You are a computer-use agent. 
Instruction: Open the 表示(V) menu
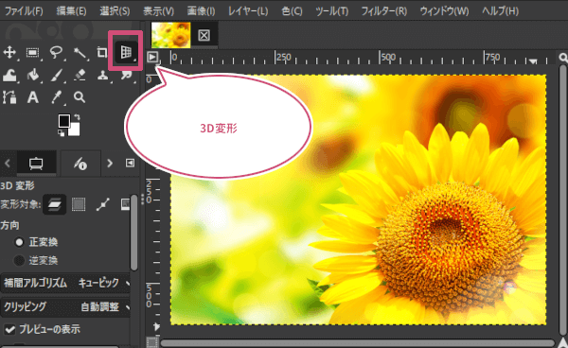pos(159,10)
